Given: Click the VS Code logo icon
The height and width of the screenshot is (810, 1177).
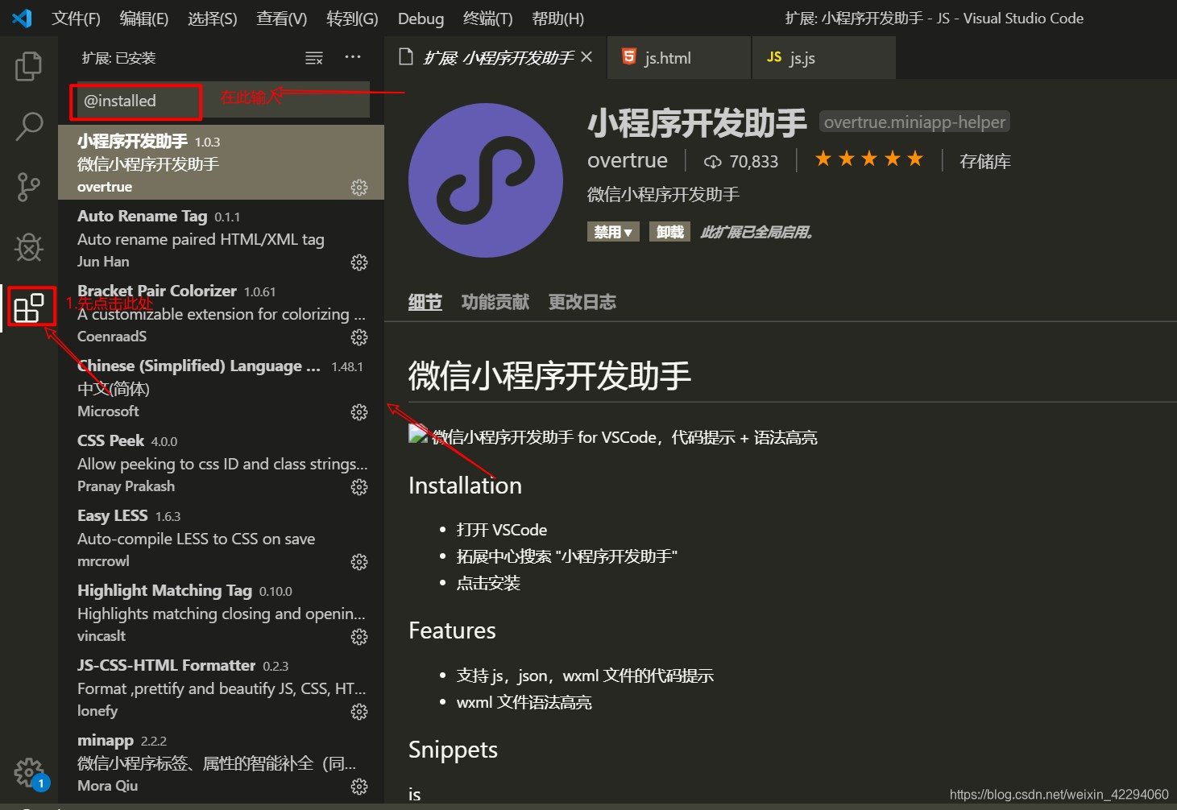Looking at the screenshot, I should [22, 18].
